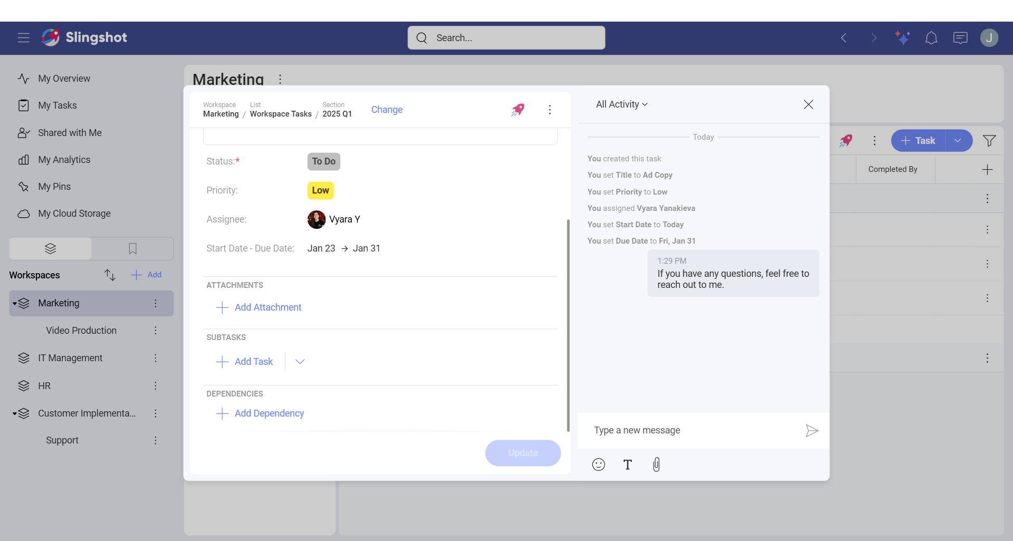Viewport: 1013px width, 541px height.
Task: Click the search field
Action: [506, 38]
